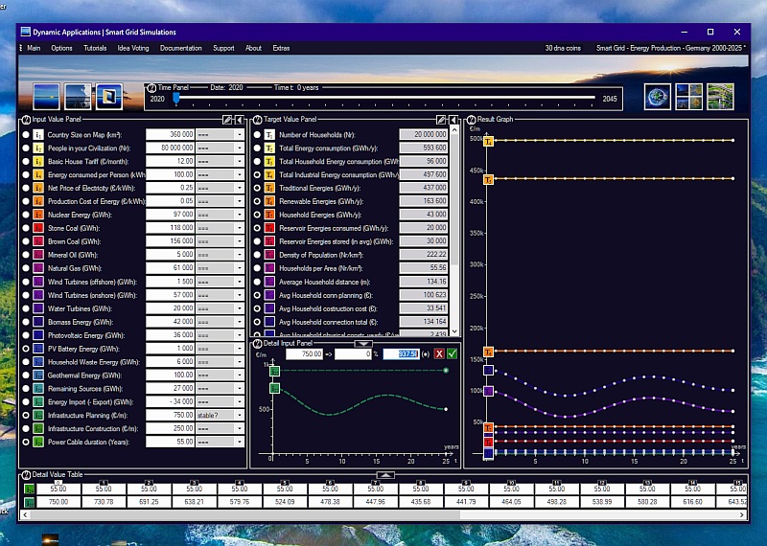The width and height of the screenshot is (767, 546).
Task: Open the Options menu
Action: tap(61, 48)
